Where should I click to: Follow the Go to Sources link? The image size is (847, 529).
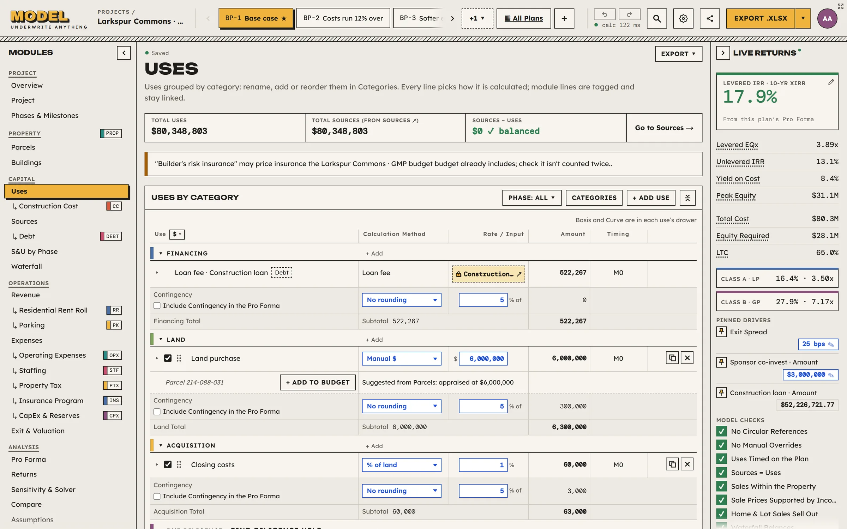click(x=664, y=128)
